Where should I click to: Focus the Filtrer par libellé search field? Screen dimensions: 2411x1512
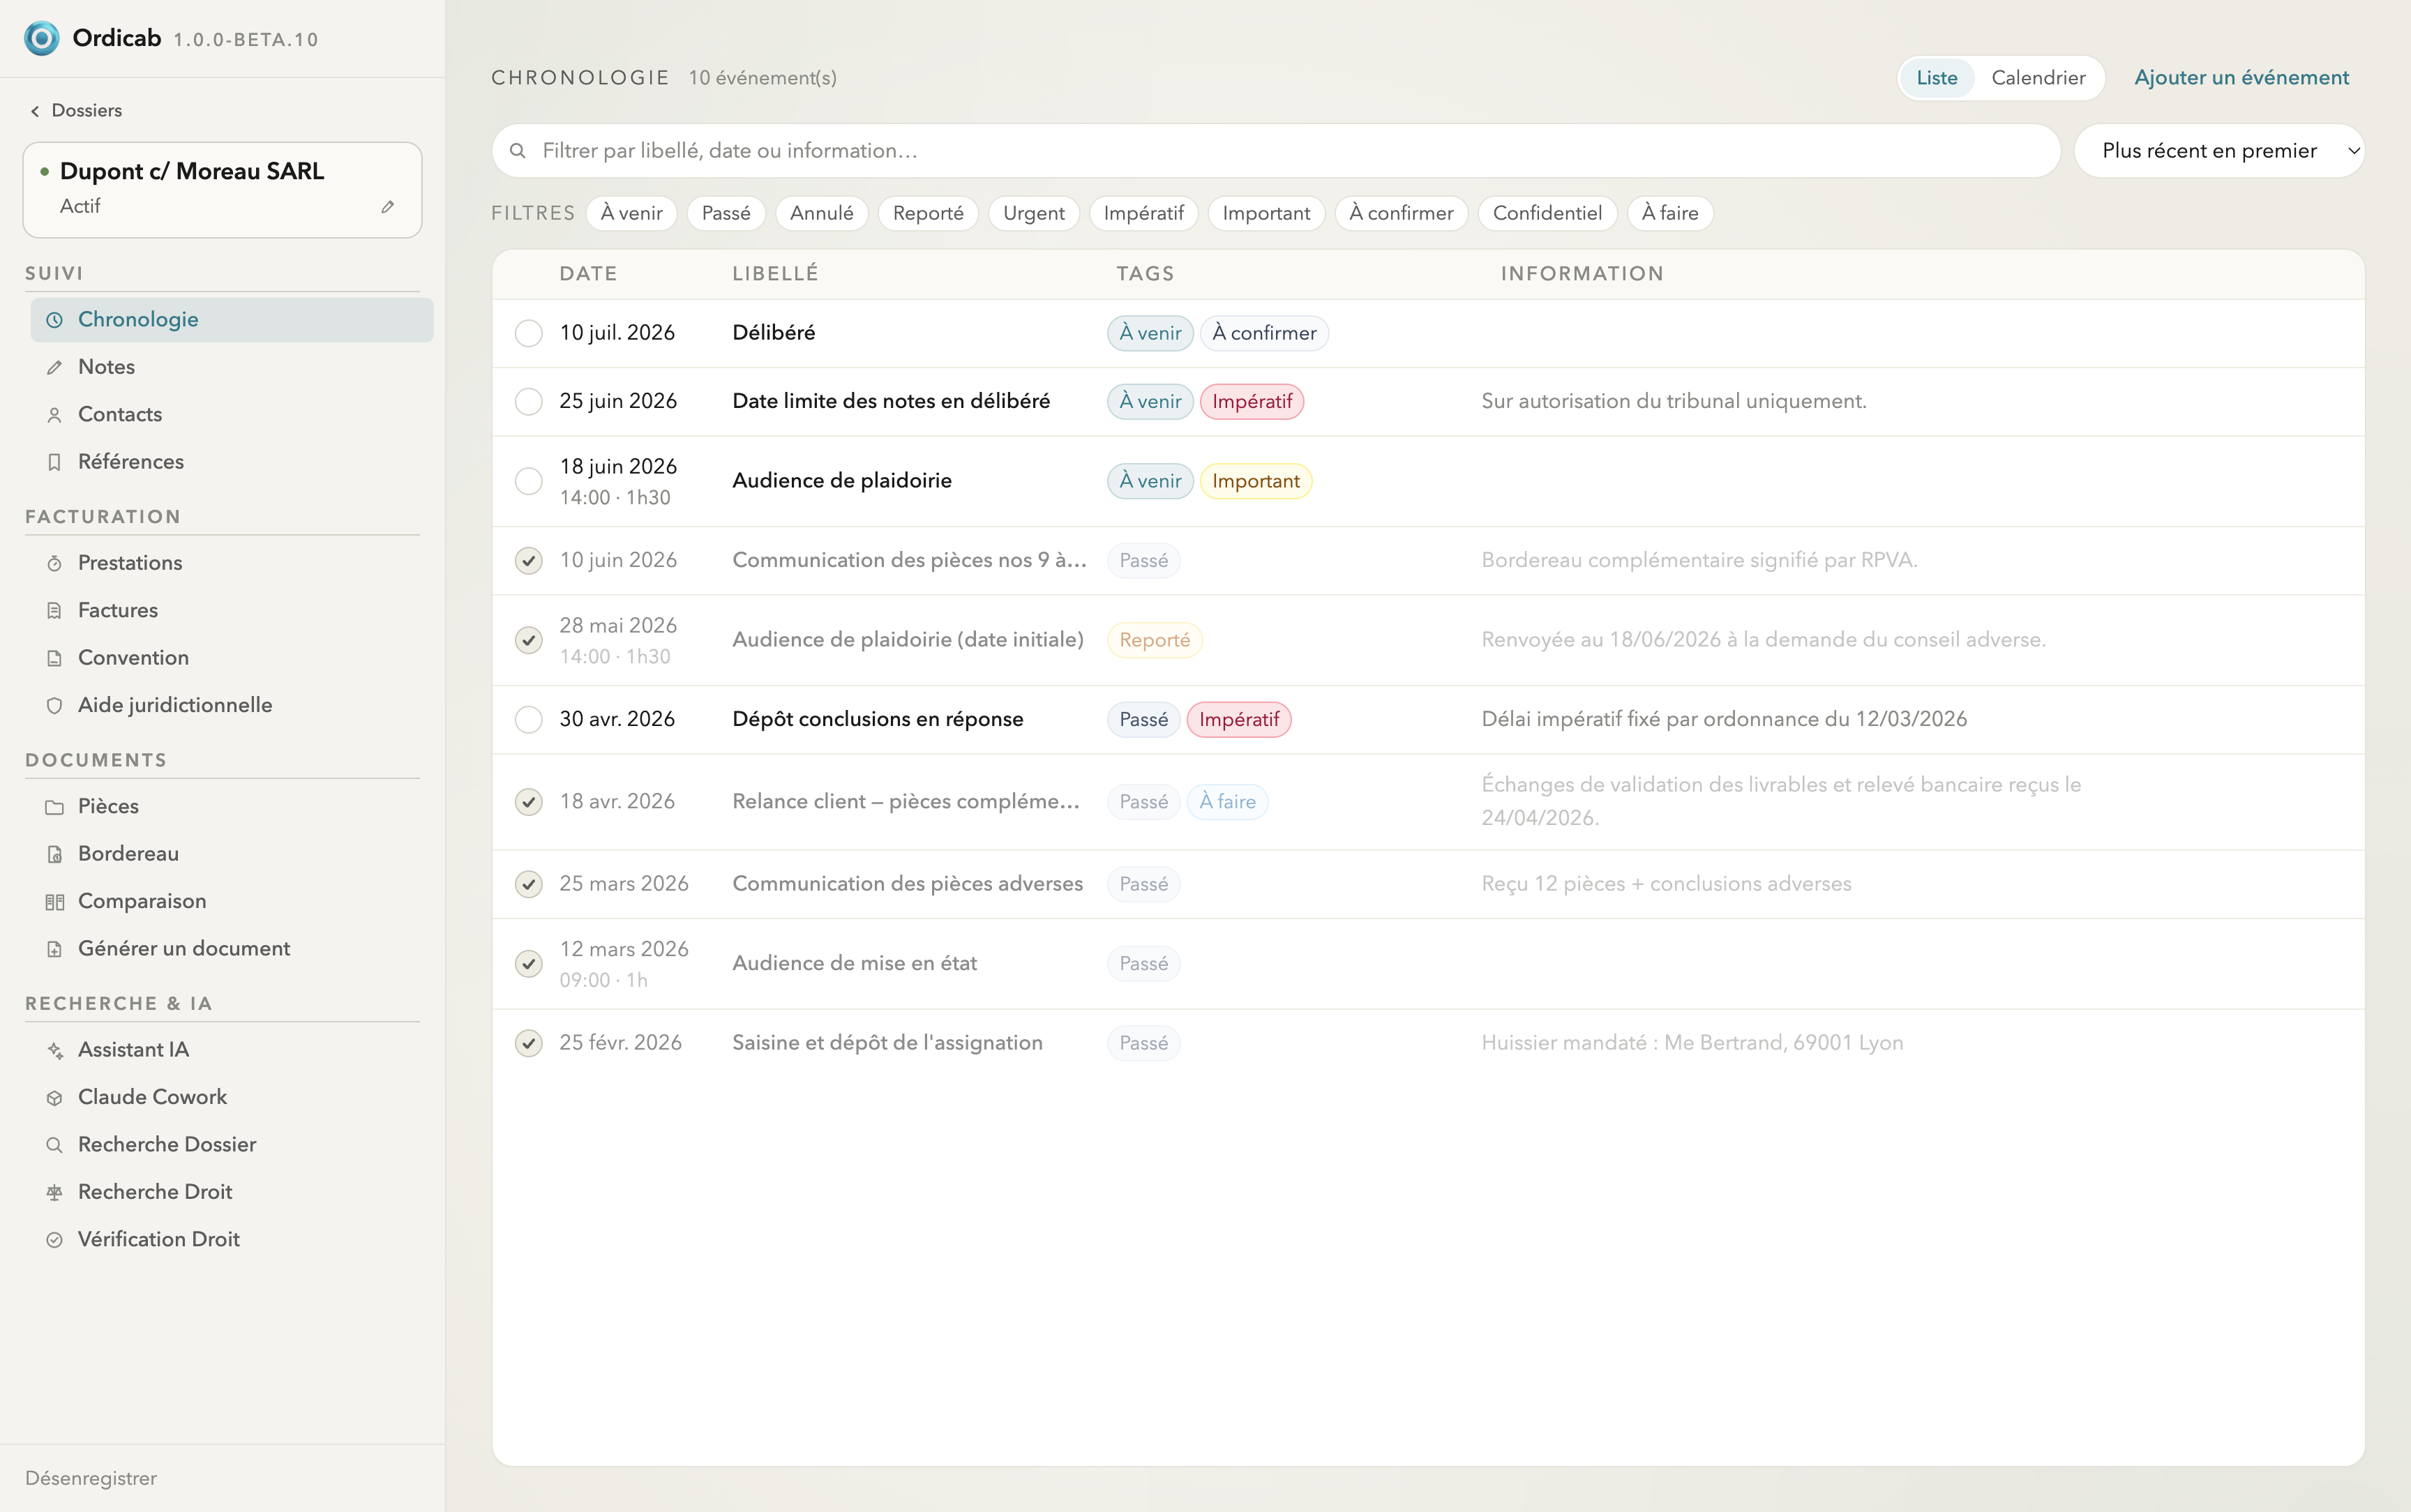(1276, 151)
